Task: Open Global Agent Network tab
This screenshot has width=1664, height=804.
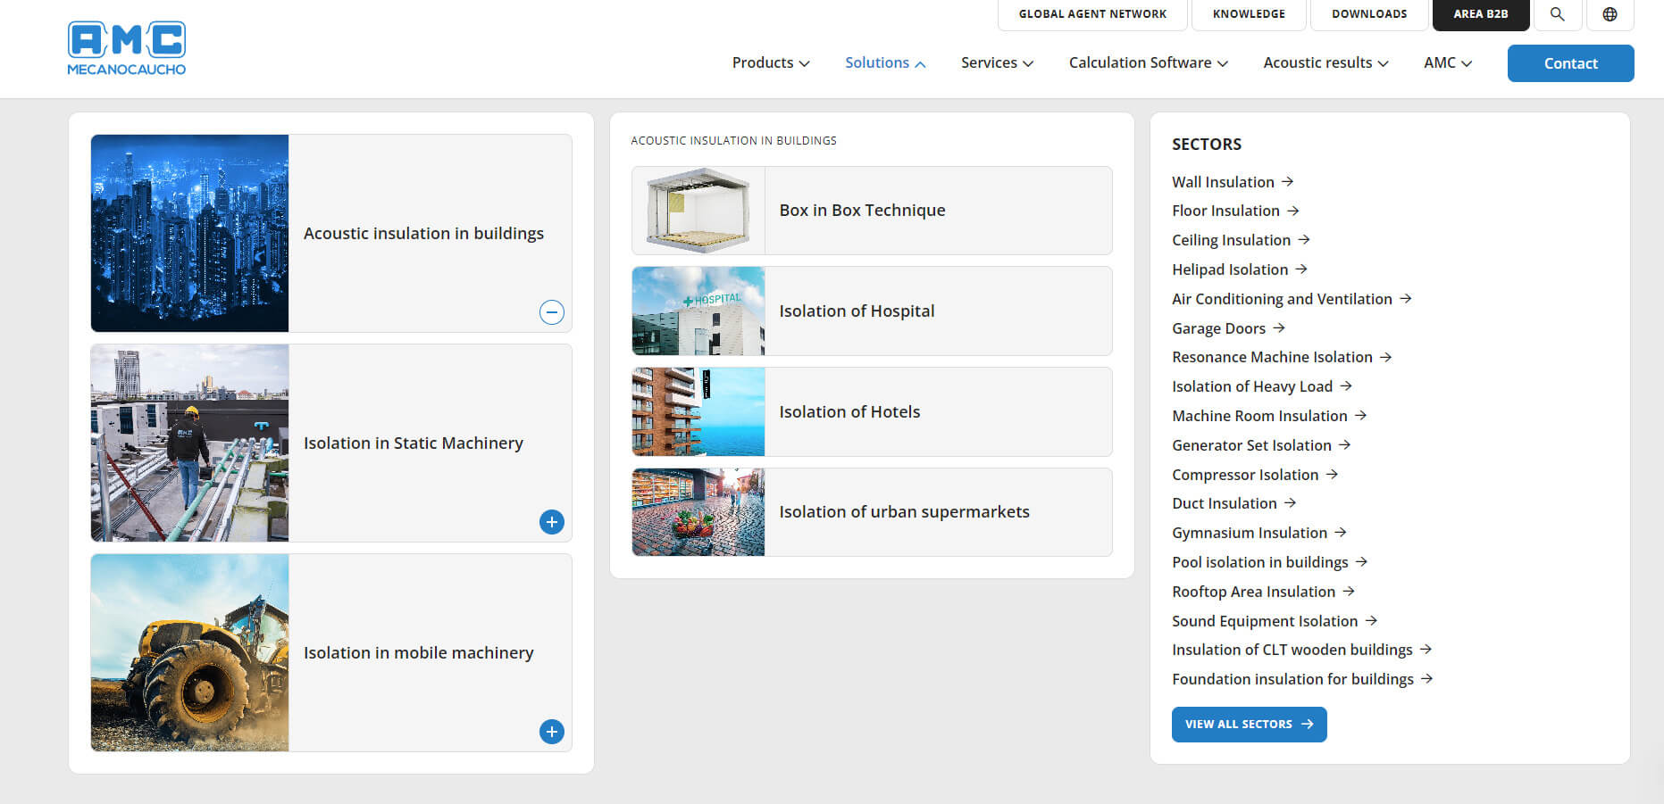Action: tap(1092, 14)
